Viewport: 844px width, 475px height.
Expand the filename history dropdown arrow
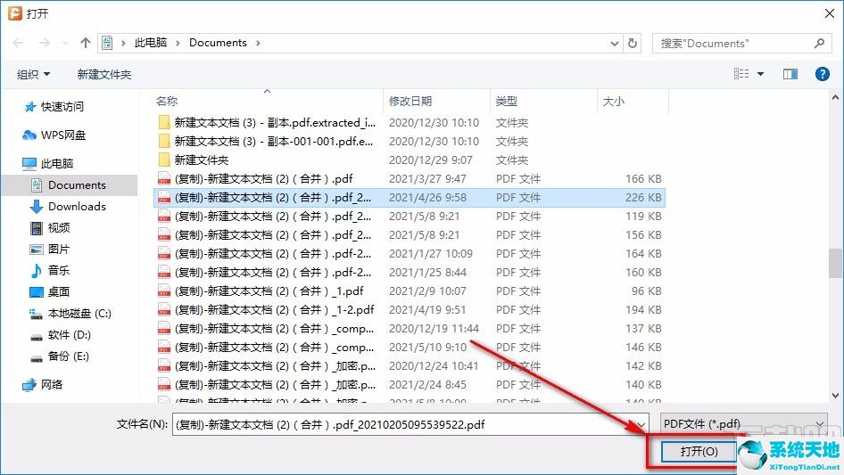tap(641, 424)
